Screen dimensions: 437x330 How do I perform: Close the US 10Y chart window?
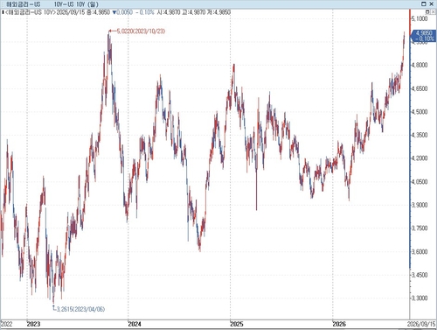432,4
